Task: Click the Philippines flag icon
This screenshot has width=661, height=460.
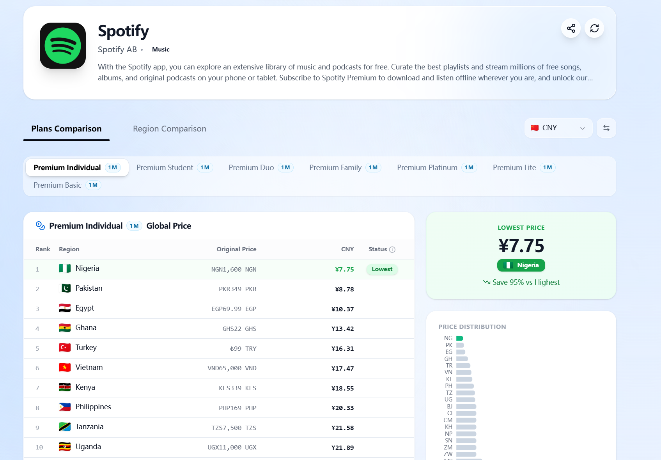Action: [x=65, y=407]
